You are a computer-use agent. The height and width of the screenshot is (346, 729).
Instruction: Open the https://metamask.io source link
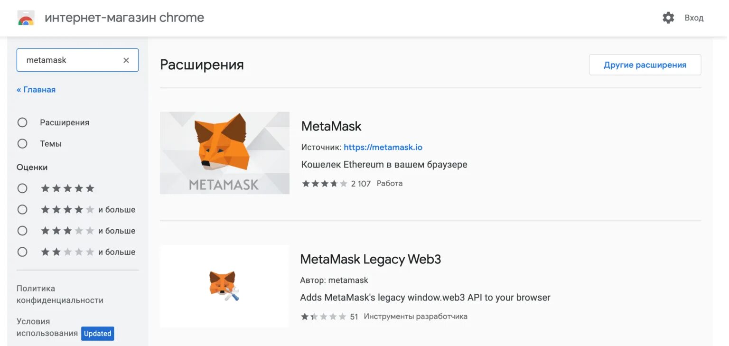[383, 147]
